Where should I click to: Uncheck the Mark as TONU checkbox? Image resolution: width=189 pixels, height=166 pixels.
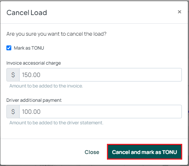[9, 48]
